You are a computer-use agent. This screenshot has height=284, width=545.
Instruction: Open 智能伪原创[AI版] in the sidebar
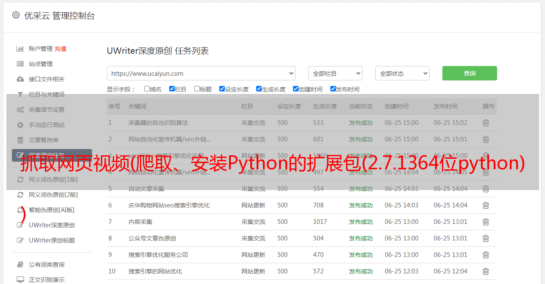(51, 210)
